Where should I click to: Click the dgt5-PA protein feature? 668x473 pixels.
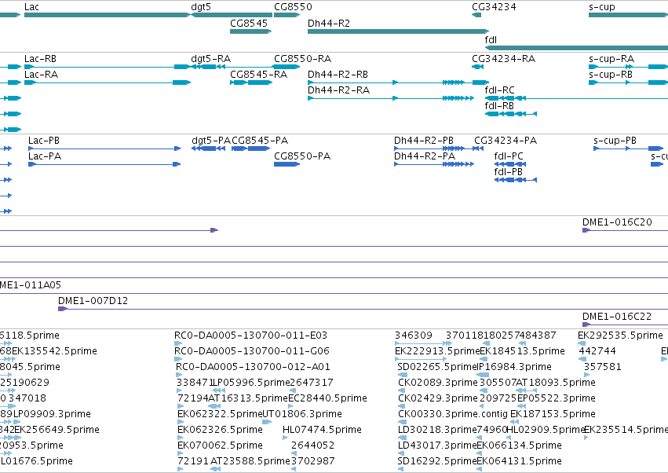click(208, 148)
